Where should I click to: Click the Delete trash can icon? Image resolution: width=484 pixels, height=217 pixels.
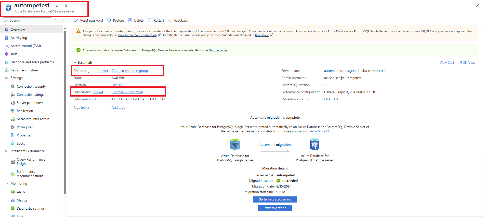click(x=130, y=20)
